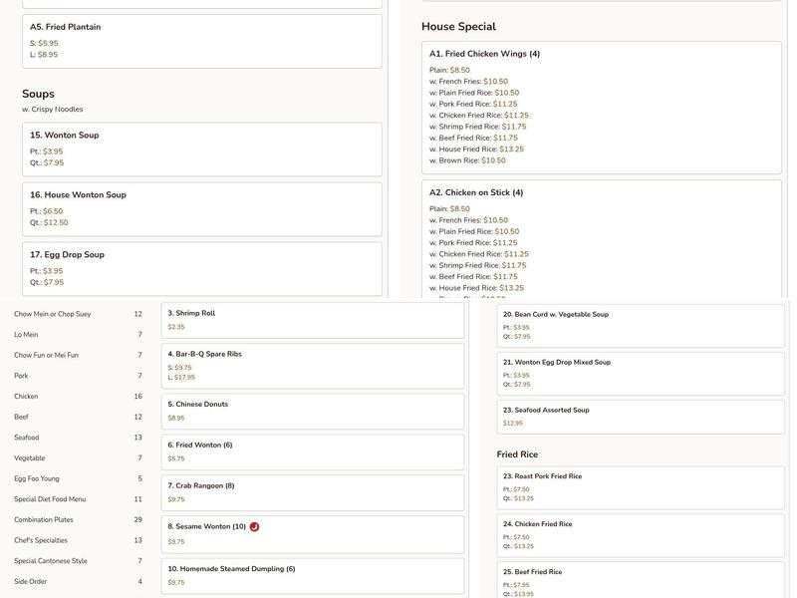Open the Special Cantonese Style category
Viewport: 797px width, 598px height.
click(x=51, y=561)
